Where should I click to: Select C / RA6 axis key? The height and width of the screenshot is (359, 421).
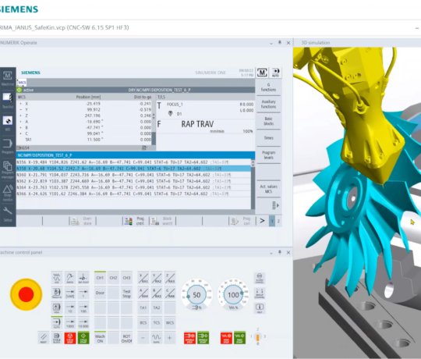(170, 293)
